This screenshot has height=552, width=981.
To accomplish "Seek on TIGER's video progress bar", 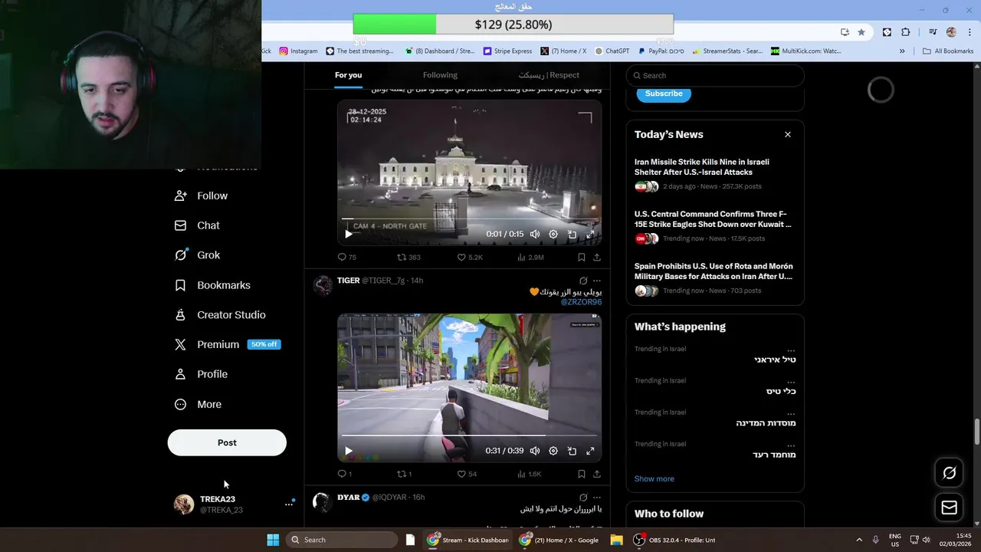I will click(469, 435).
